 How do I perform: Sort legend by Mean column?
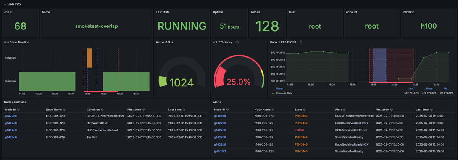click(429, 88)
